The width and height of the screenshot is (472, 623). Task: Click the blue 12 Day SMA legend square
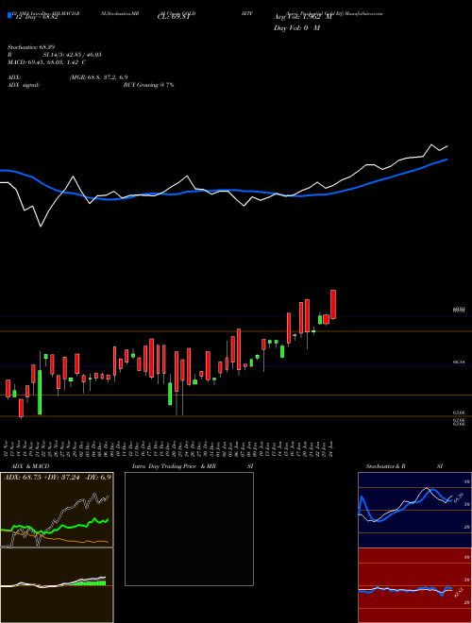[9, 15]
